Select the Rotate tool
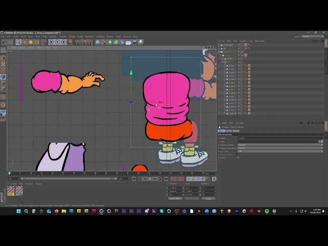The height and width of the screenshot is (246, 328). click(x=37, y=42)
